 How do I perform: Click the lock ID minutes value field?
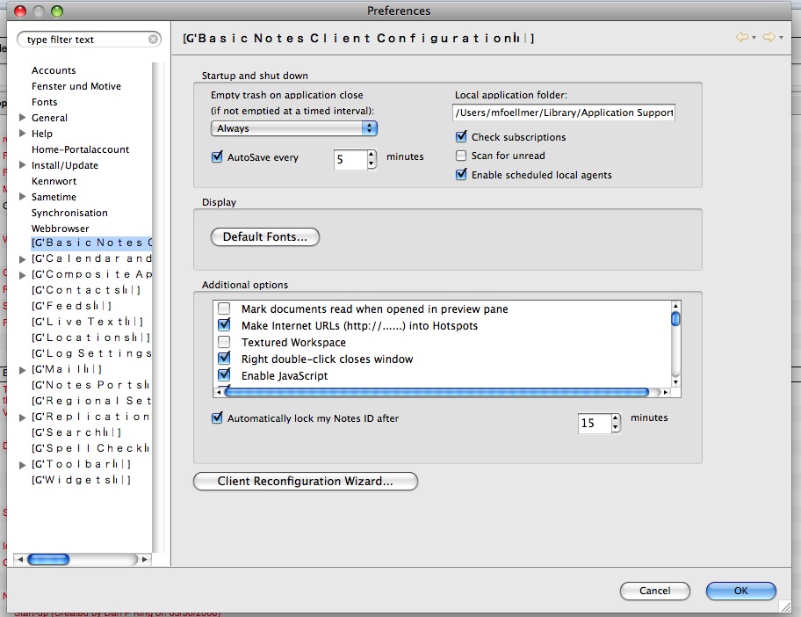pos(595,424)
